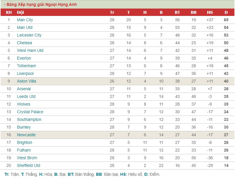Image resolution: width=235 pixels, height=179 pixels.
Task: Select the Leeds Utd team link
Action: click(x=26, y=96)
